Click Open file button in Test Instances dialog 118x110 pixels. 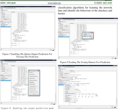click(x=85, y=36)
